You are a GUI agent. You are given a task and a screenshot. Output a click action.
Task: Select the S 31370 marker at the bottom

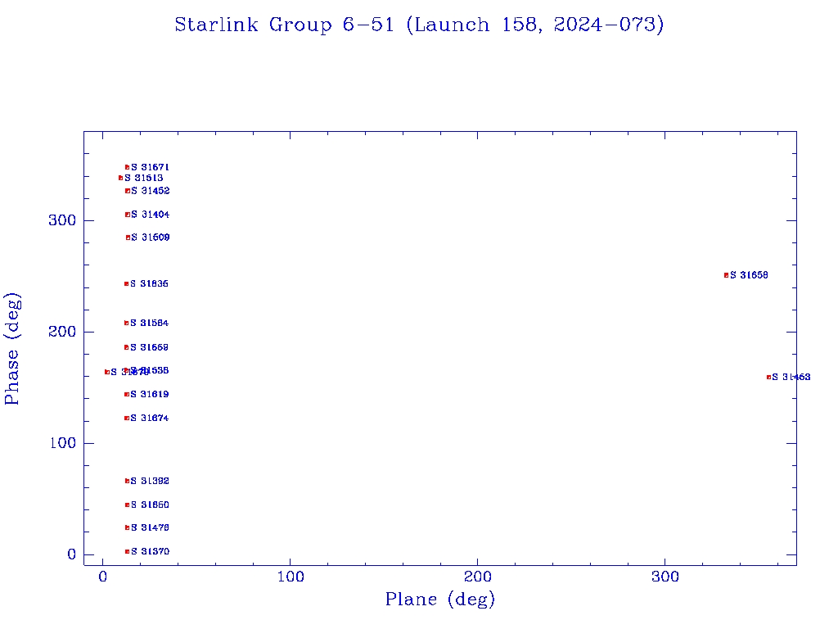click(127, 552)
